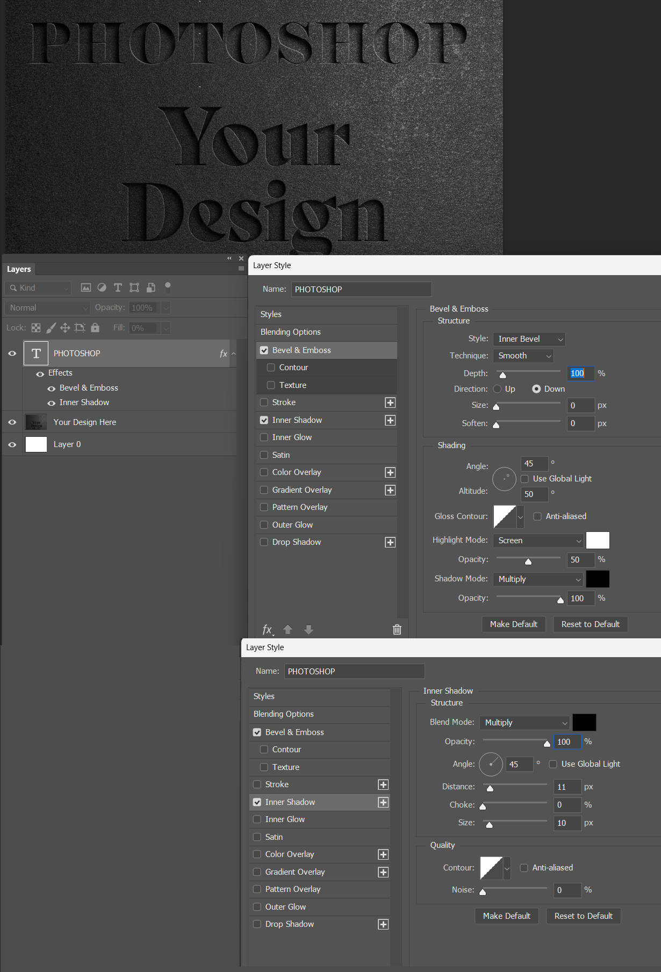The height and width of the screenshot is (972, 661).
Task: Toggle visibility of Inner Shadow effect in Layers
Action: (x=52, y=403)
